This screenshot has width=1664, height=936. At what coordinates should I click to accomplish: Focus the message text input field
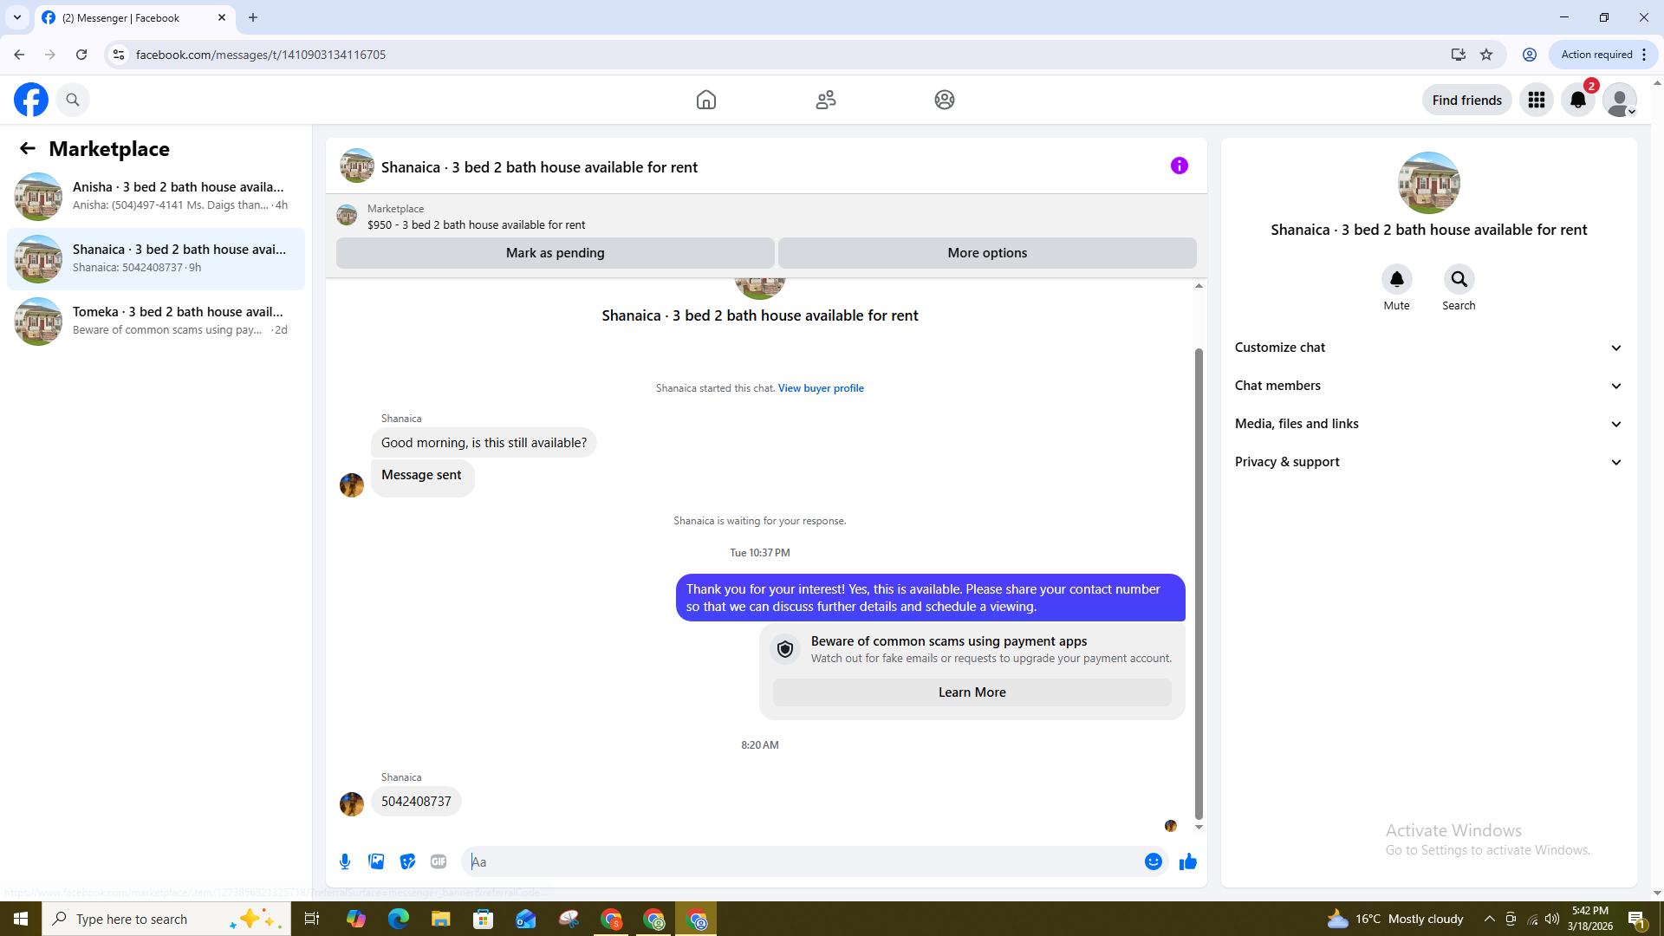[x=802, y=861]
